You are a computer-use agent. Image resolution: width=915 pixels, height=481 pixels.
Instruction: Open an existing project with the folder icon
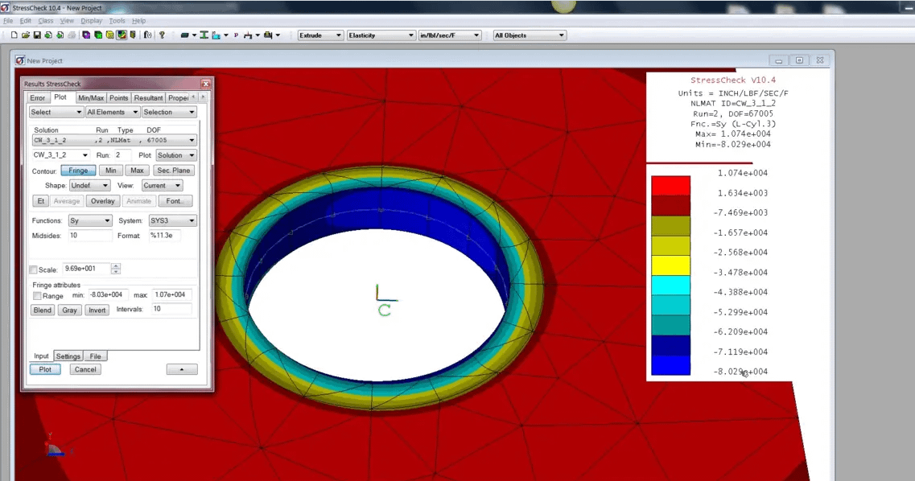[25, 35]
